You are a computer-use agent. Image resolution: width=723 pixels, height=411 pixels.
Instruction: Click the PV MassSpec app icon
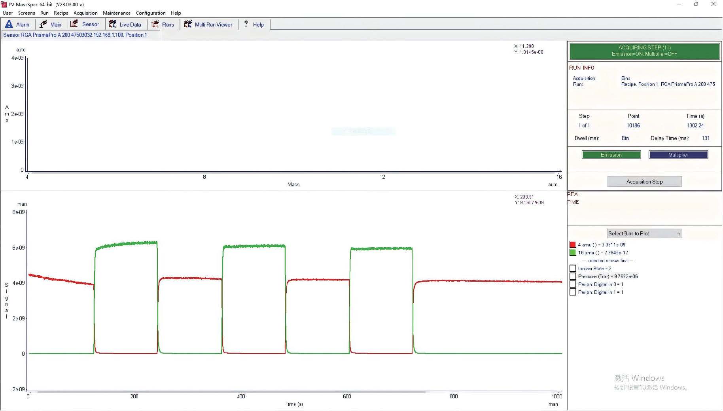[x=4, y=4]
